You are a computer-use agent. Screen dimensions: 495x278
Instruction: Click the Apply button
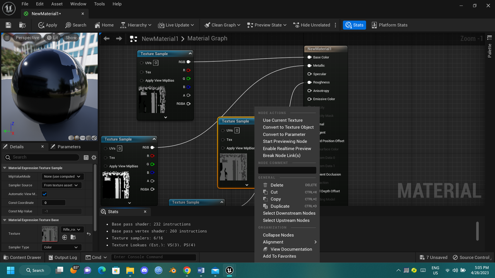pyautogui.click(x=47, y=25)
